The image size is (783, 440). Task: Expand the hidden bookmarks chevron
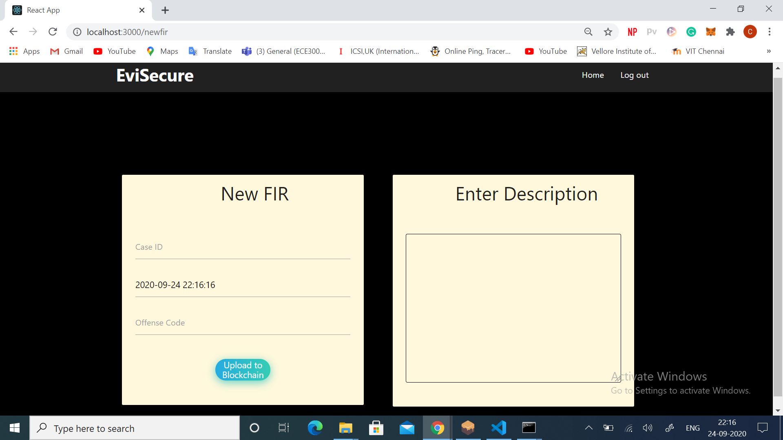(x=769, y=51)
